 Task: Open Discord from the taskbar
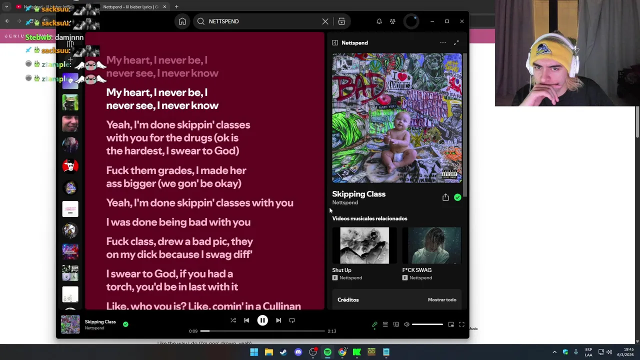click(298, 352)
